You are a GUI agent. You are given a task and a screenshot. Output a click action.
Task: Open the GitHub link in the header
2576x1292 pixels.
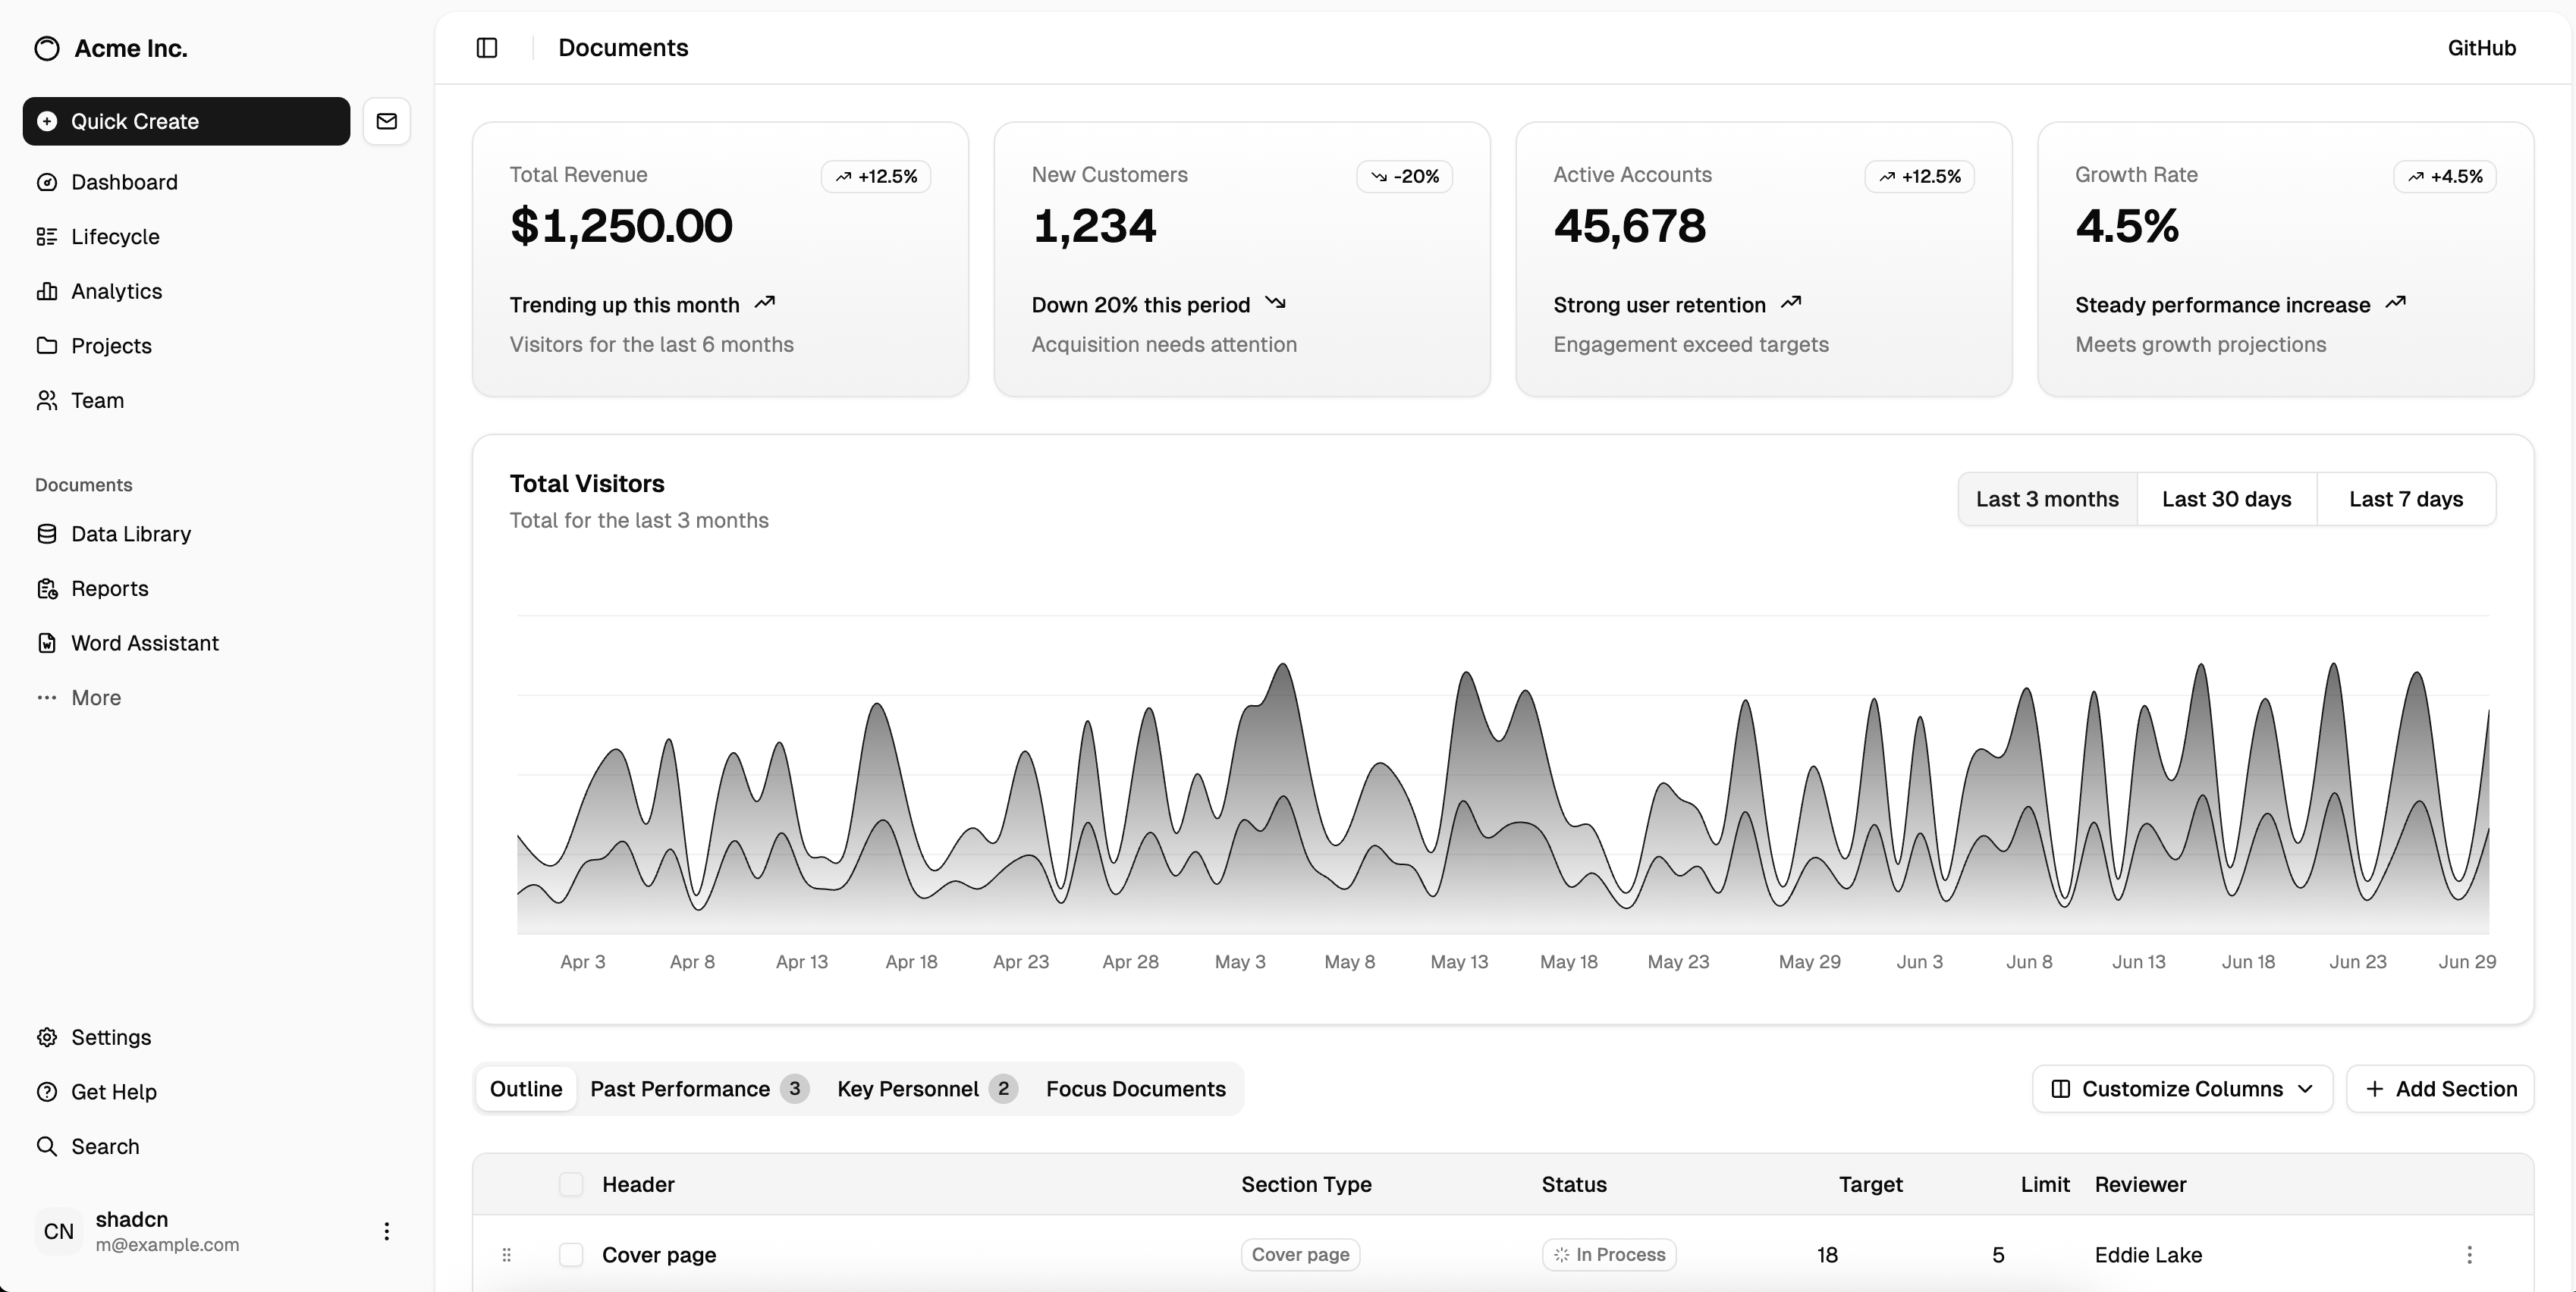tap(2482, 47)
